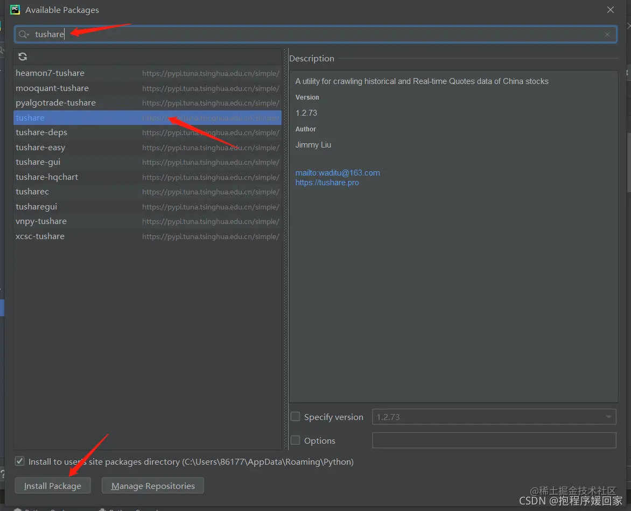Click the Install Package button
The height and width of the screenshot is (511, 631).
(x=53, y=486)
